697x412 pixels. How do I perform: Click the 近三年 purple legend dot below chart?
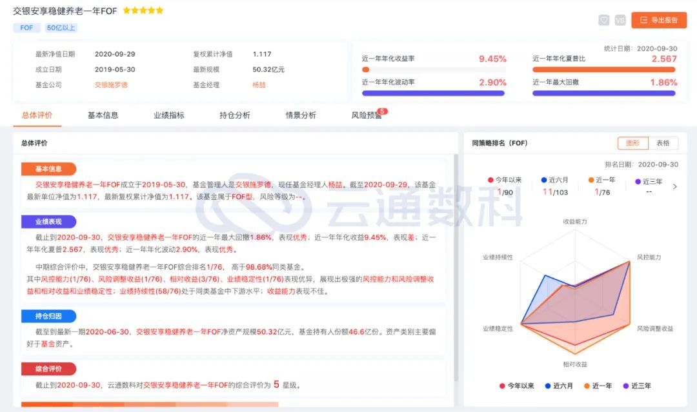tap(627, 386)
